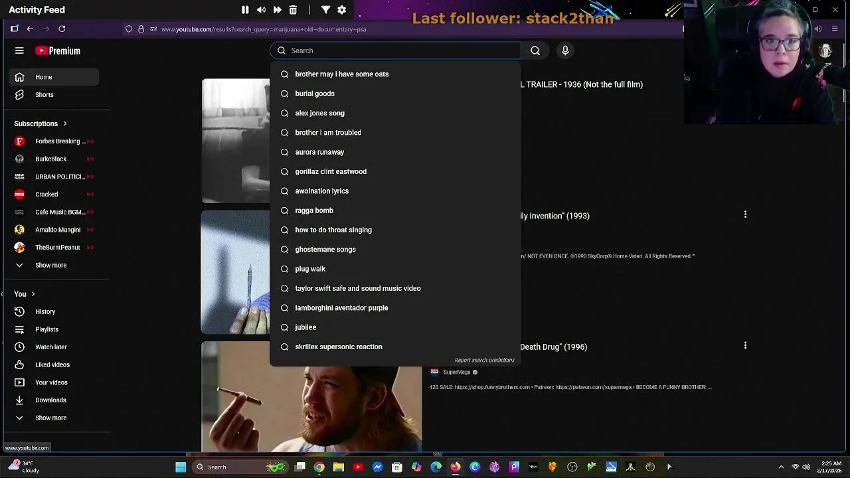The image size is (850, 478).
Task: Show more subscriptions
Action: (x=54, y=266)
